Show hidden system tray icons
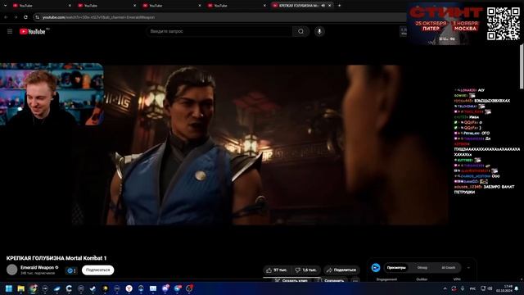The image size is (524, 295). point(445,288)
